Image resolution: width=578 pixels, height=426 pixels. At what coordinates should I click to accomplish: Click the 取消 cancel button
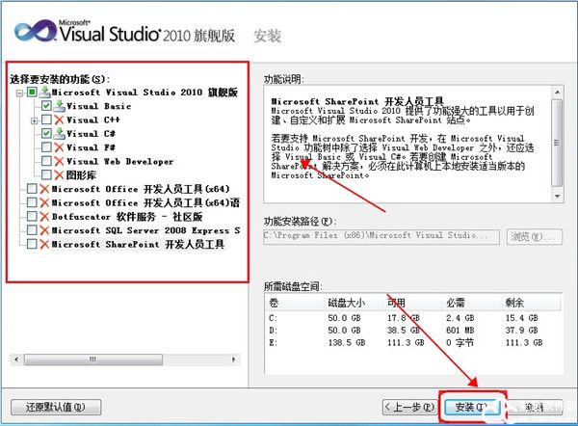[x=535, y=408]
